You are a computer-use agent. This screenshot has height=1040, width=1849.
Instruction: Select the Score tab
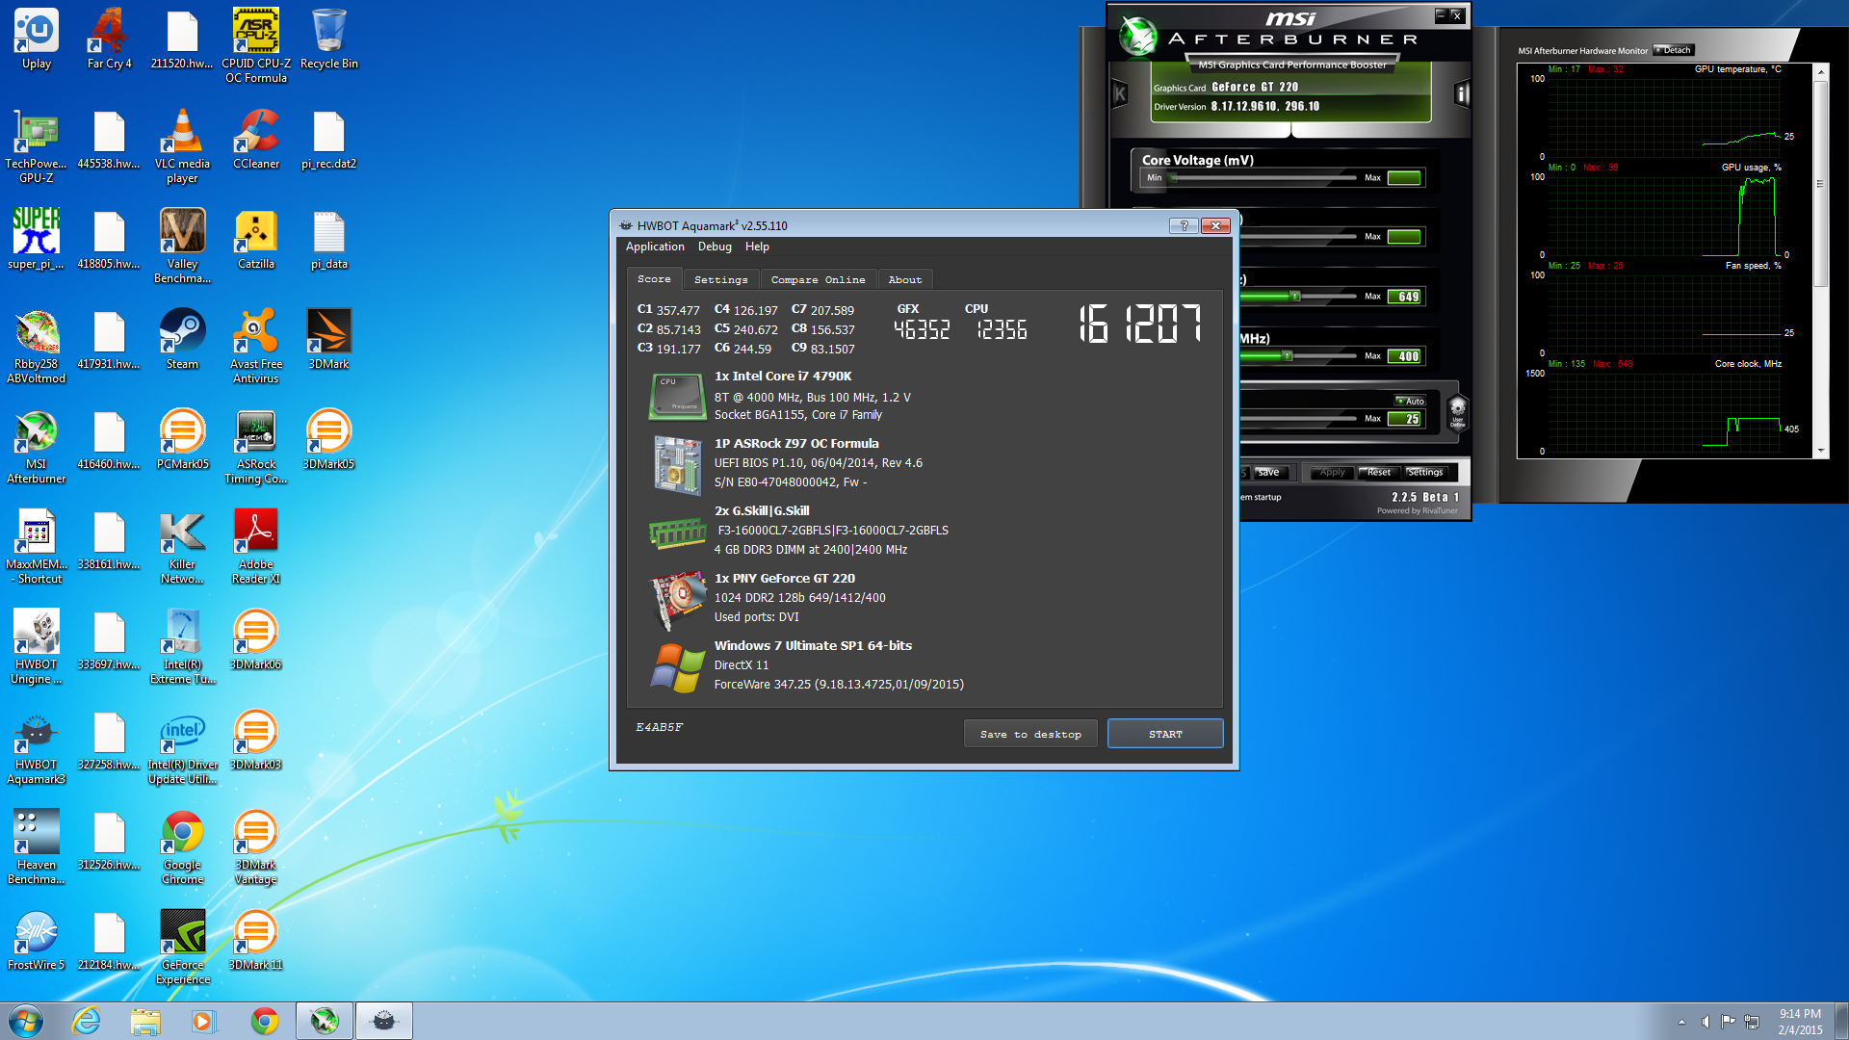pos(654,278)
